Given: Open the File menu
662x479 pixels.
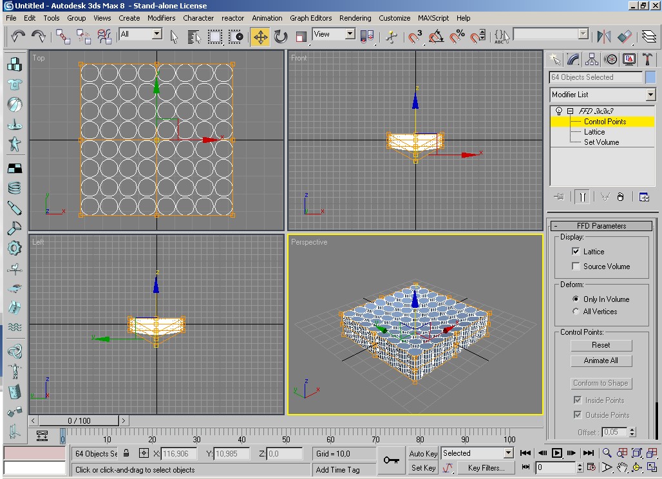Looking at the screenshot, I should (11, 18).
